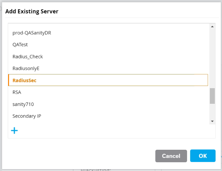Image resolution: width=222 pixels, height=171 pixels.
Task: Select the prod-QASanityDR server
Action: click(x=31, y=33)
